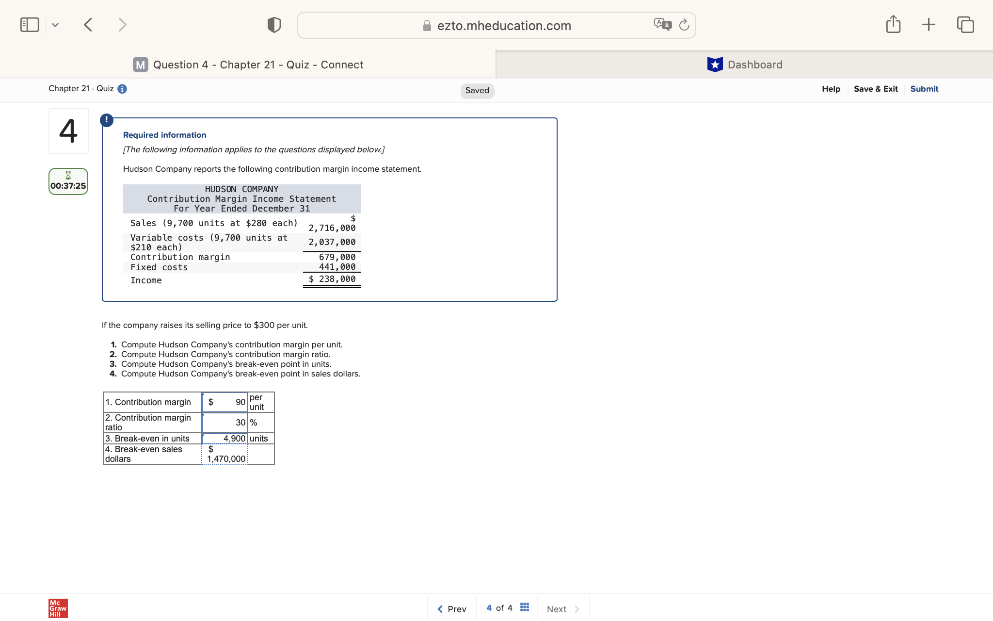Open the question navigation grid icon
The height and width of the screenshot is (621, 993).
(524, 607)
